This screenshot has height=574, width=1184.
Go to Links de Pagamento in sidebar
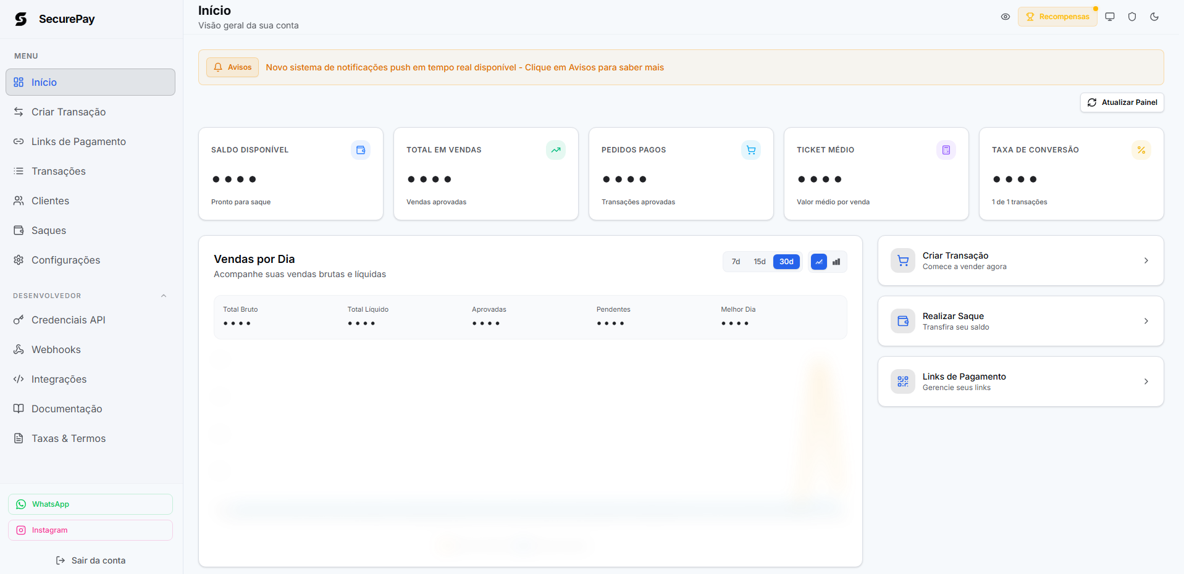click(x=78, y=141)
